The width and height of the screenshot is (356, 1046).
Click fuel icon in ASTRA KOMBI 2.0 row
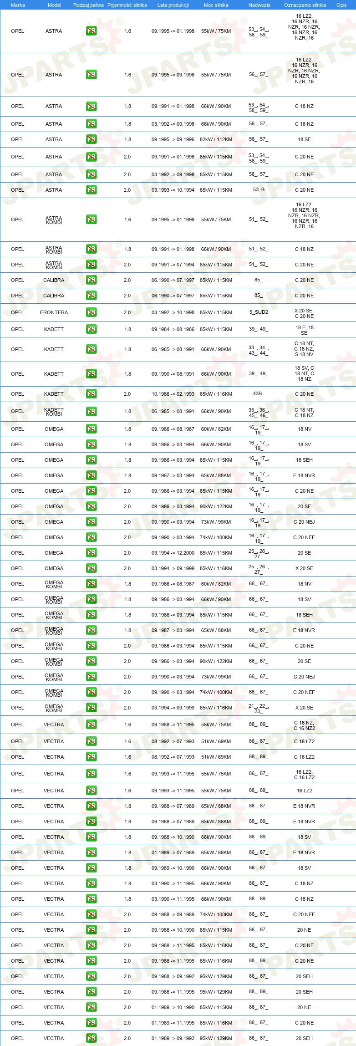[x=91, y=265]
